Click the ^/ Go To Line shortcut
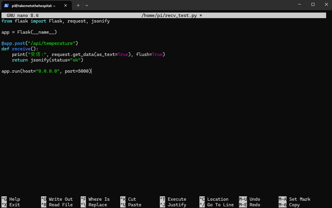The image size is (332, 208). (x=217, y=205)
